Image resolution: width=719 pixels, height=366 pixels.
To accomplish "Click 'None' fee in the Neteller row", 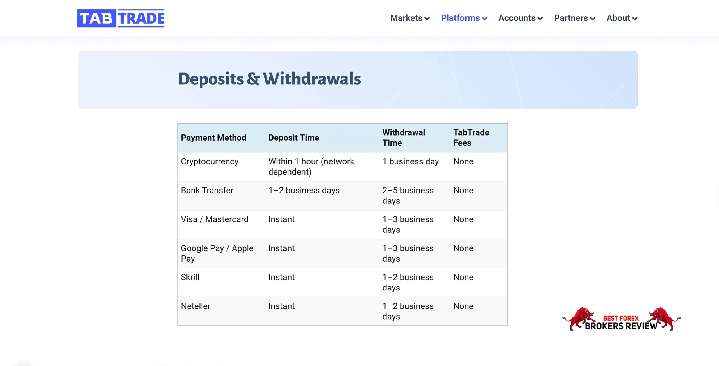I will pyautogui.click(x=463, y=306).
